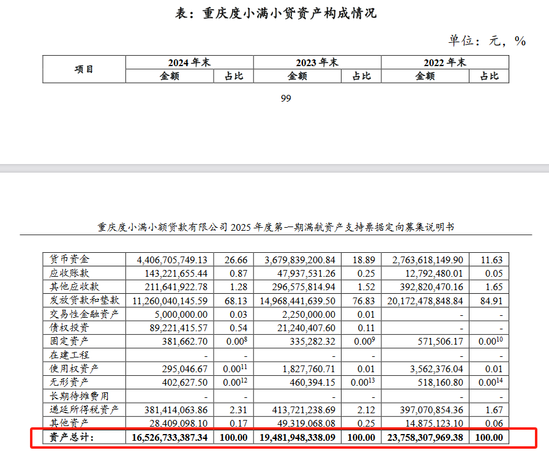Click the 在建工程 row label
549x453 pixels.
[x=69, y=355]
